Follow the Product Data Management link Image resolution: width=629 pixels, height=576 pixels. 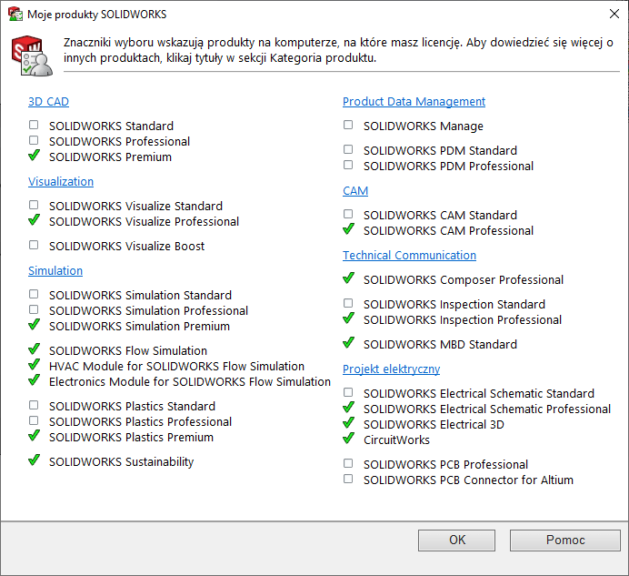414,102
